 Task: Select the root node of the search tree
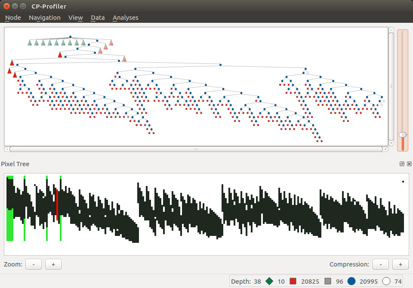(70, 37)
